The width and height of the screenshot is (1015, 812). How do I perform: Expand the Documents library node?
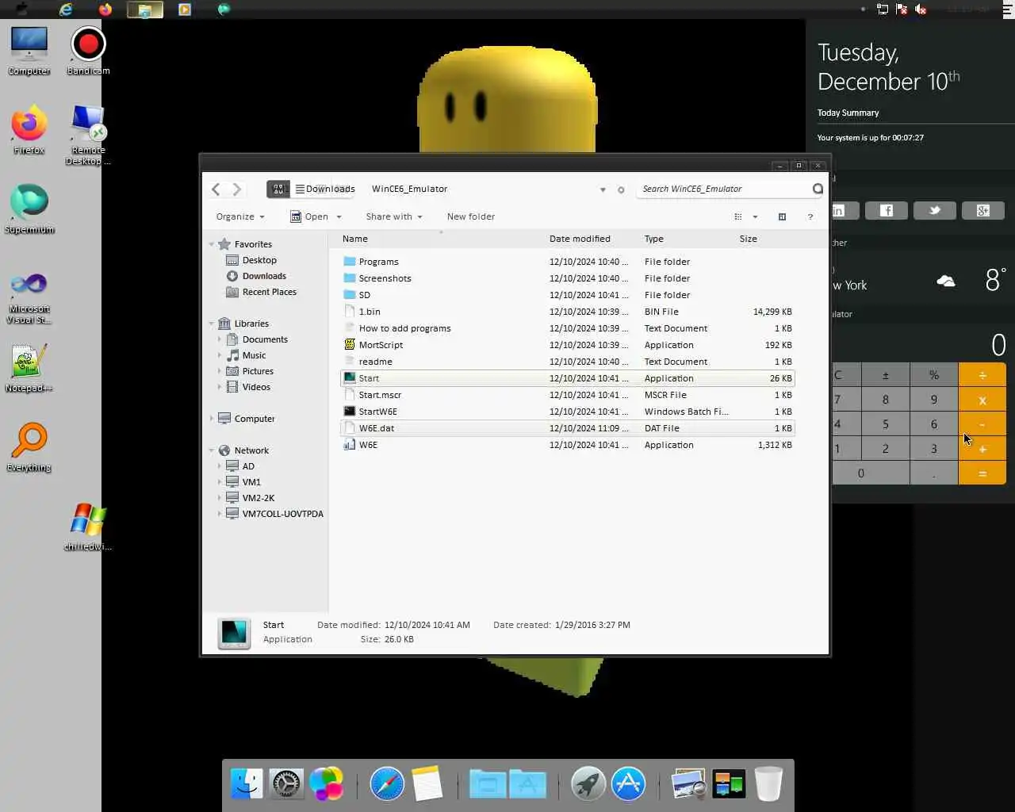click(220, 339)
